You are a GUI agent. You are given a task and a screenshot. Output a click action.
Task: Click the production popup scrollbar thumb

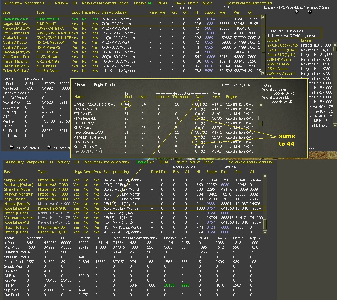pos(261,124)
